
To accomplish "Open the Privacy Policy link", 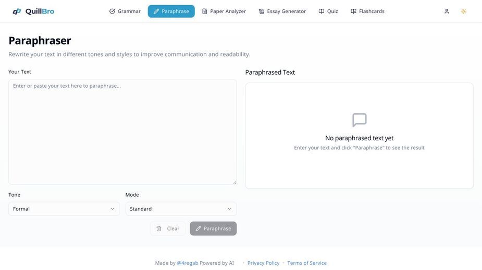I will 264,263.
